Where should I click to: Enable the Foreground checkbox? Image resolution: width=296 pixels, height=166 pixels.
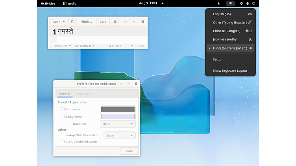(x=63, y=109)
